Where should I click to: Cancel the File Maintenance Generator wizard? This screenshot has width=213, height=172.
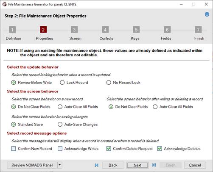pos(195,165)
